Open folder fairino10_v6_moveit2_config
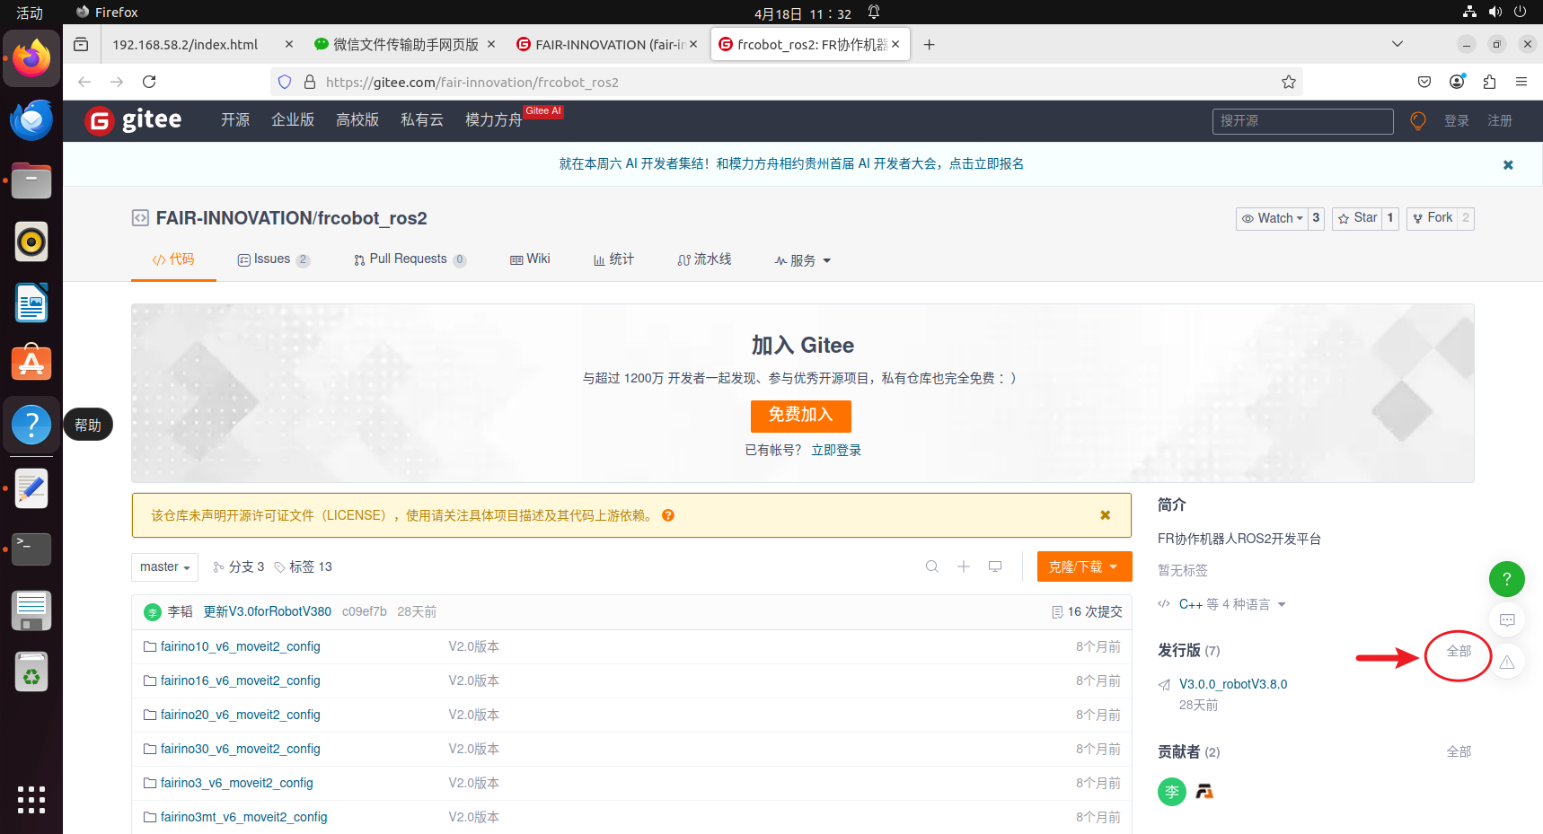This screenshot has width=1543, height=834. pos(241,646)
